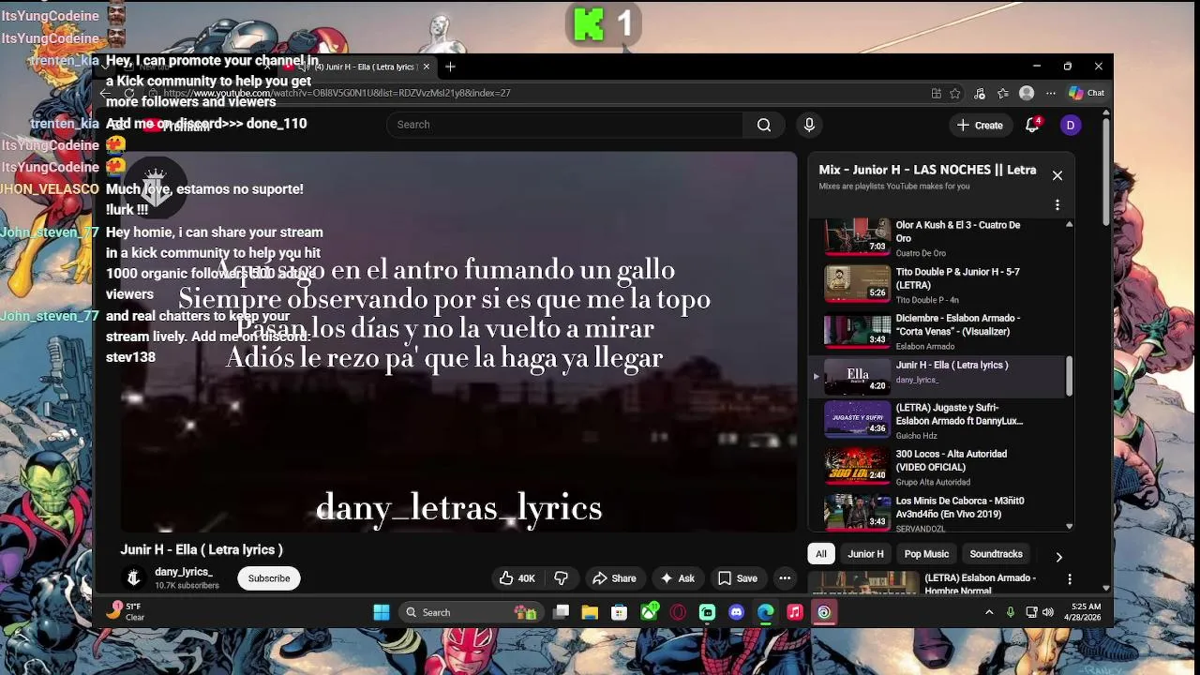This screenshot has height=675, width=1200.
Task: Open a new browser tab
Action: 450,67
